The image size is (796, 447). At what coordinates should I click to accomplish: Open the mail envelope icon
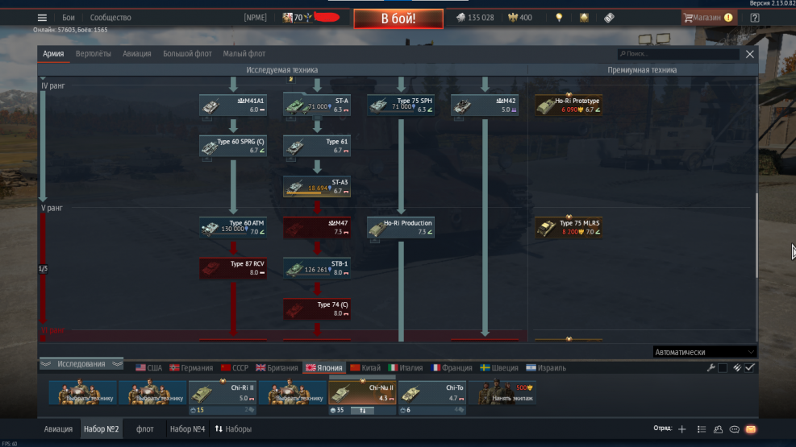[x=750, y=429]
